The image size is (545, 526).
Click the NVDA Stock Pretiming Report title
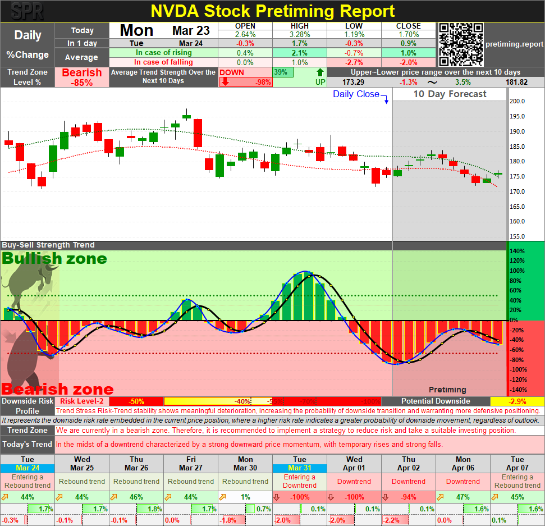pyautogui.click(x=273, y=11)
